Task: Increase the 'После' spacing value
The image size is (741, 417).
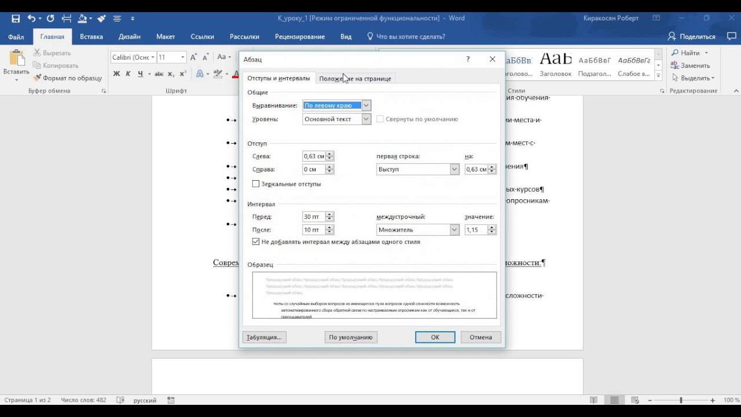Action: click(x=329, y=228)
